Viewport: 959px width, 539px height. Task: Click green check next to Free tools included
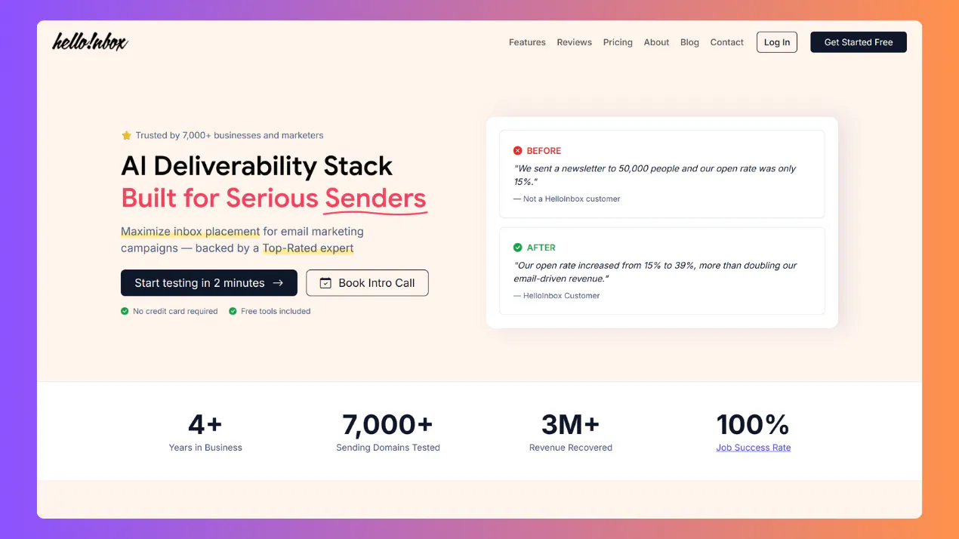point(233,311)
